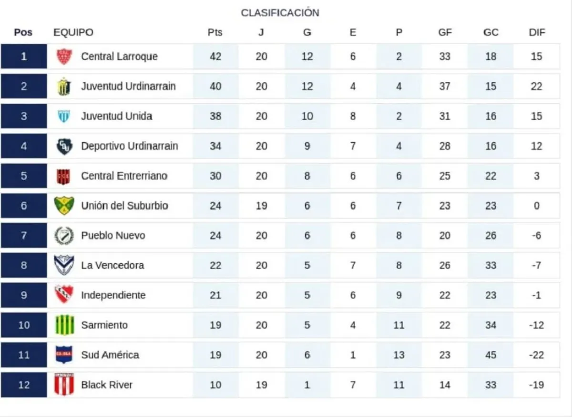Open the Central Entrerriano team badge
This screenshot has width=572, height=417.
click(64, 176)
